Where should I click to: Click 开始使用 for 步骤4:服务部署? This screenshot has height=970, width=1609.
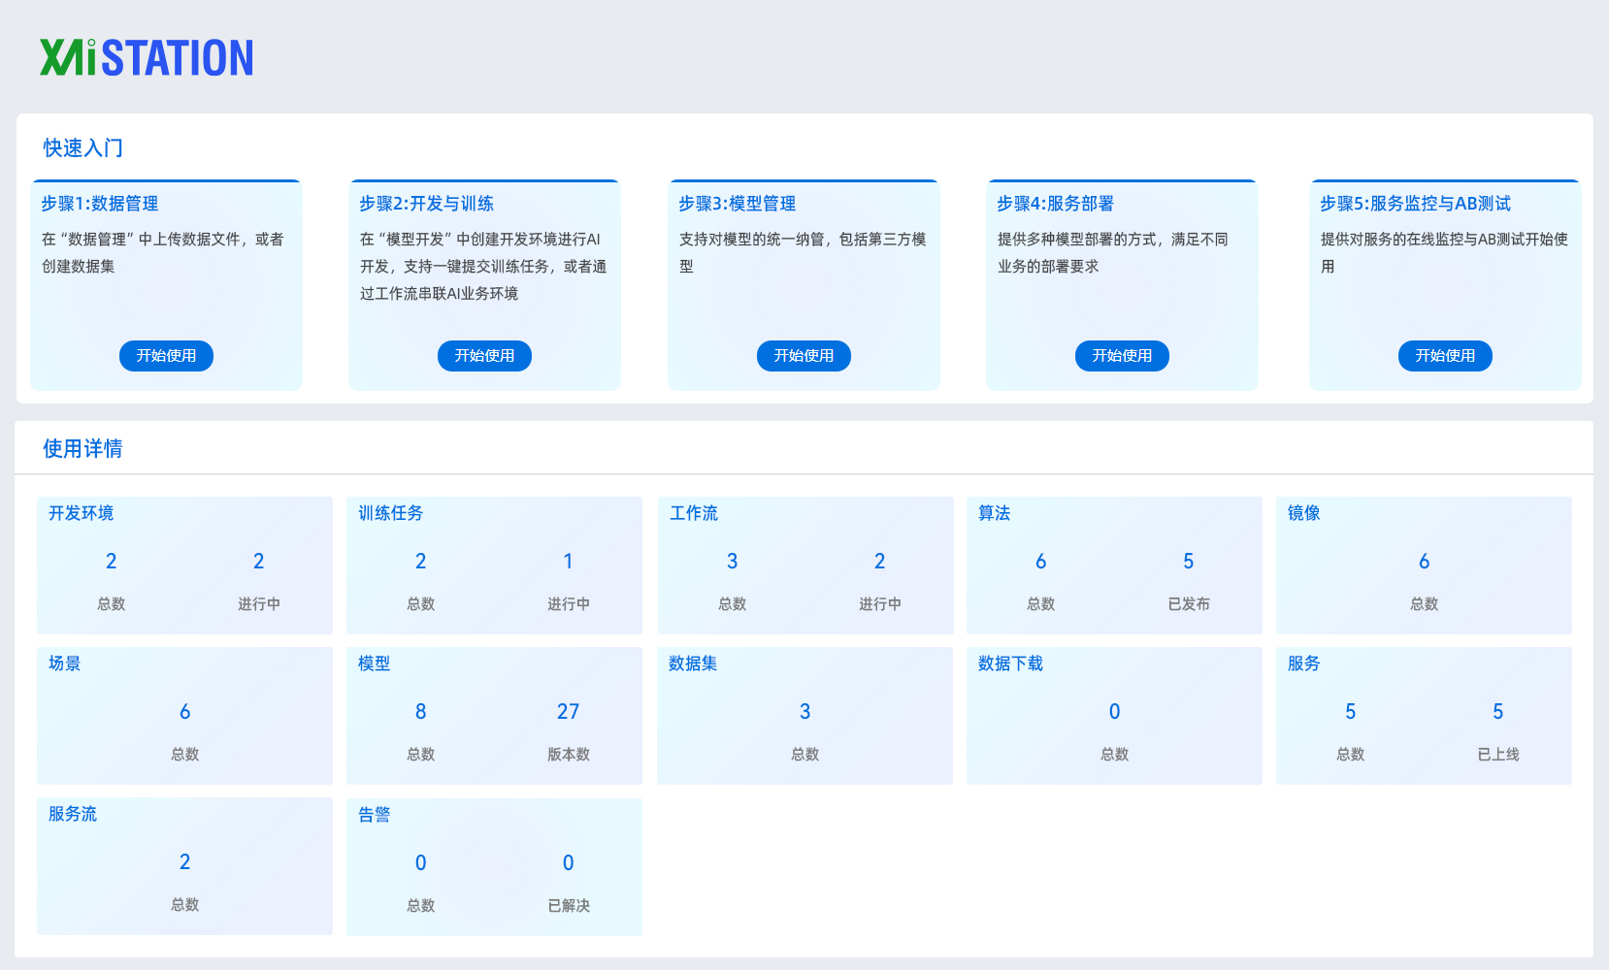tap(1122, 356)
